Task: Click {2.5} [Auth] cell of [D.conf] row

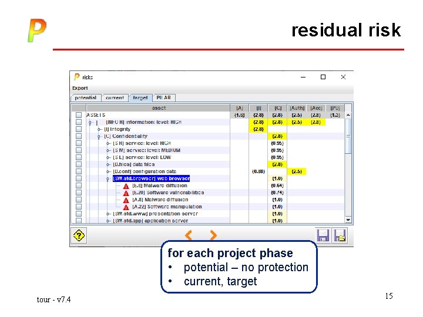Action: 297,171
